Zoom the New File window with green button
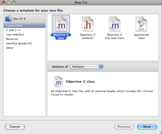 point(14,2)
